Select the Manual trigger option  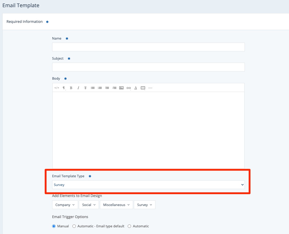tap(54, 226)
